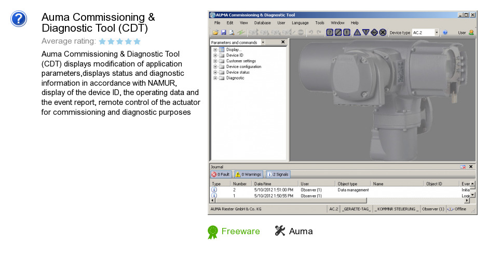Select the Customer settings tree label
488x255 pixels.
tap(241, 61)
